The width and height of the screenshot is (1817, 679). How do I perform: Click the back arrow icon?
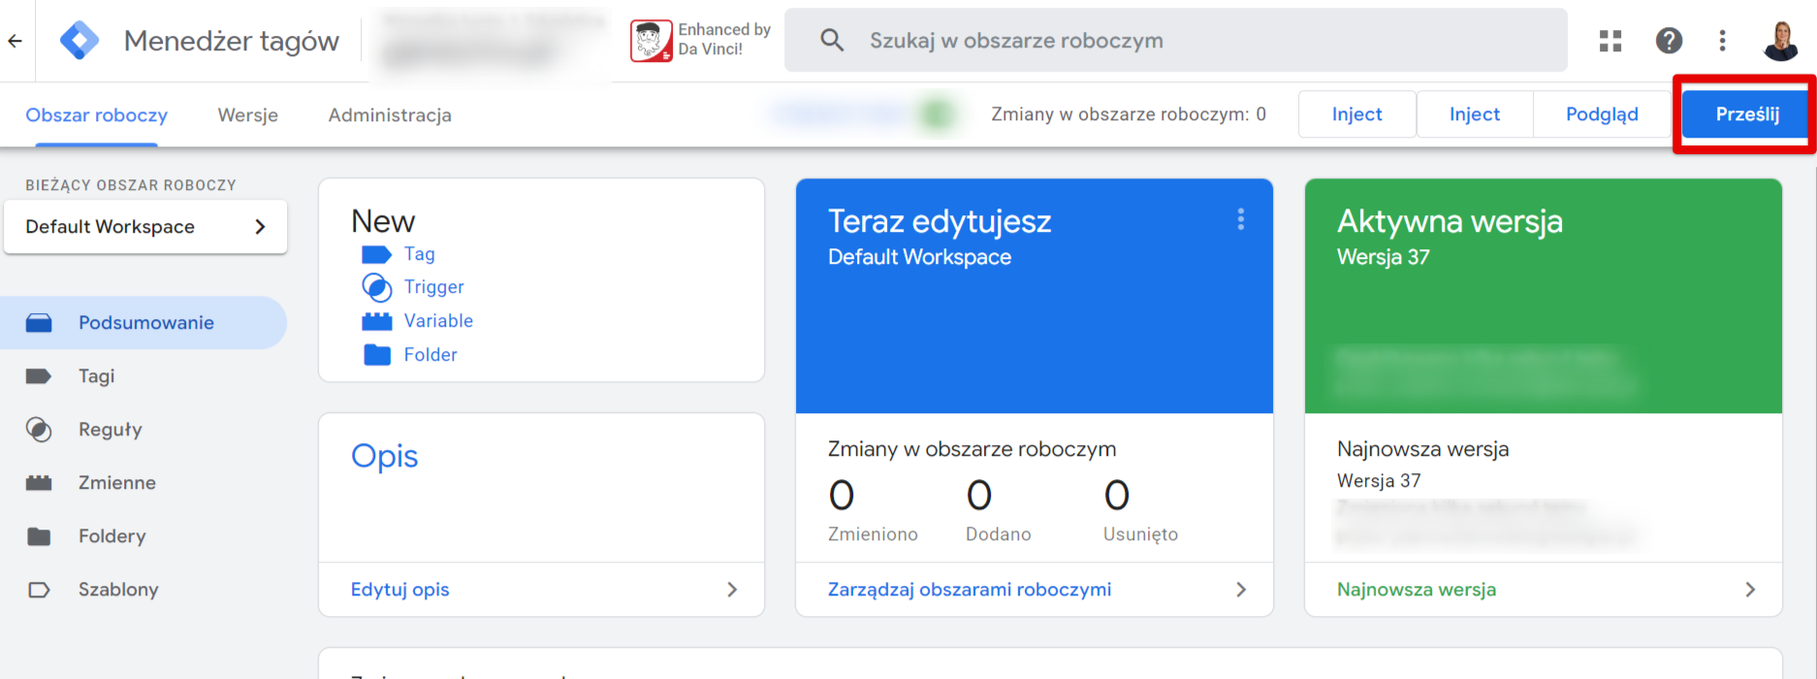(x=15, y=41)
